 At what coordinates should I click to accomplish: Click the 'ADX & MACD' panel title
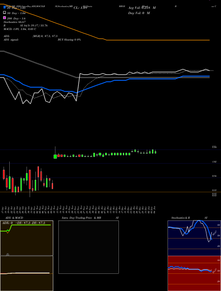(14, 218)
